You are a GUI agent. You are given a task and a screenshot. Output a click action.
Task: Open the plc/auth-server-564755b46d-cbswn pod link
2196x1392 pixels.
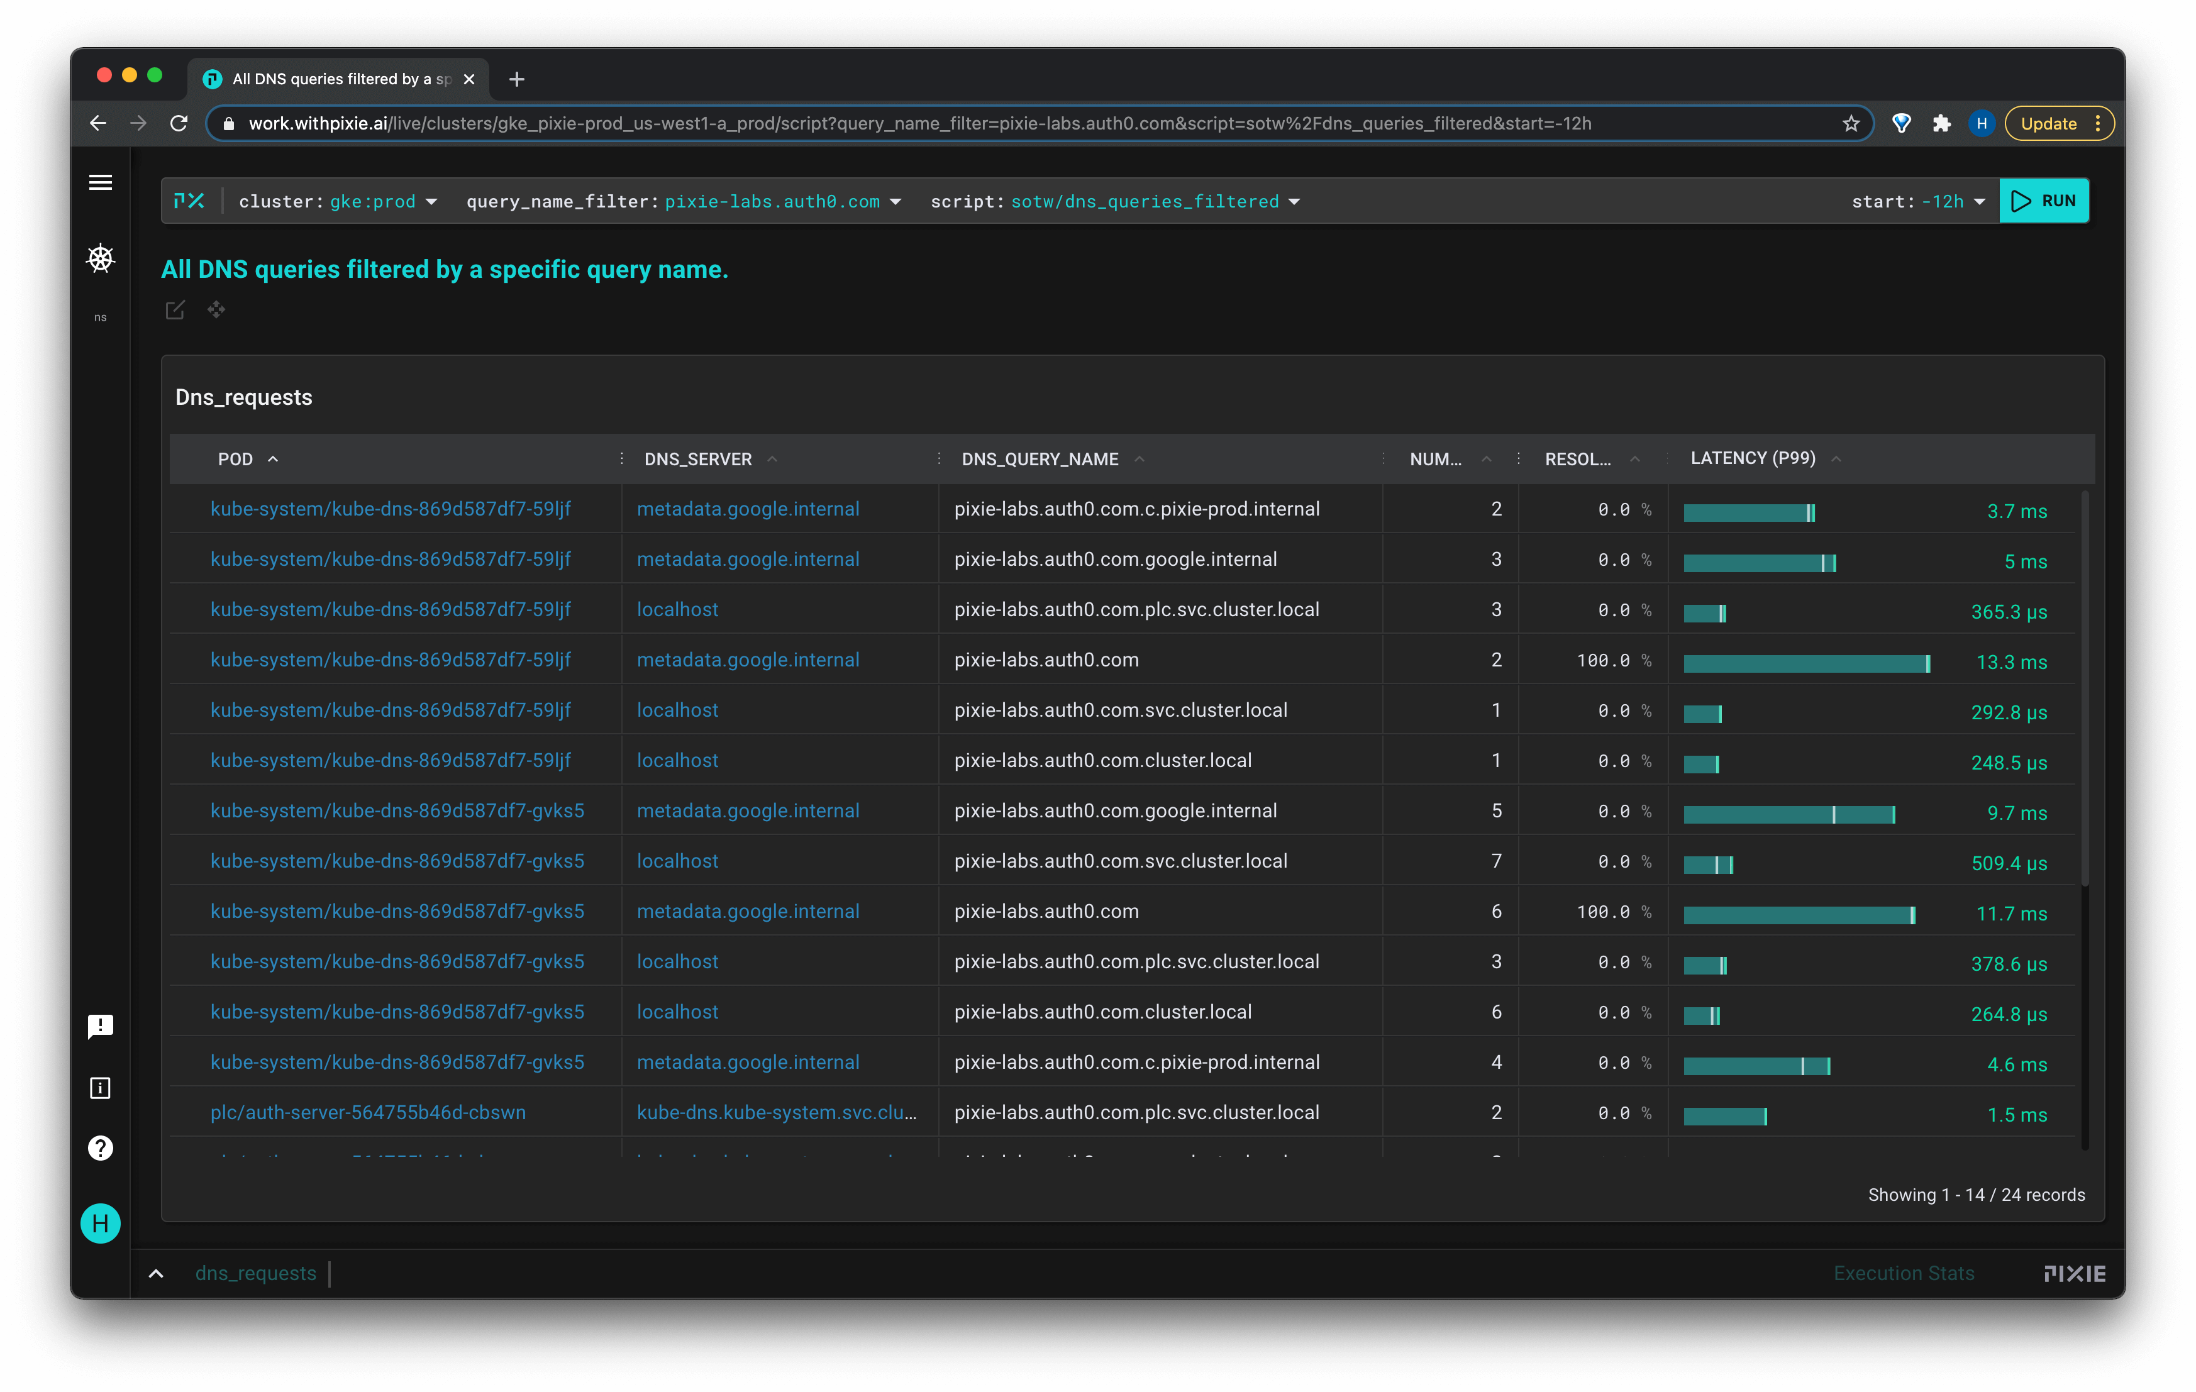pos(367,1112)
